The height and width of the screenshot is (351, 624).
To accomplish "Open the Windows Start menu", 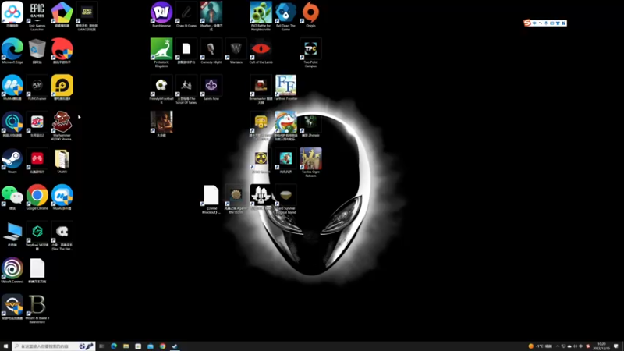I will tap(5, 346).
